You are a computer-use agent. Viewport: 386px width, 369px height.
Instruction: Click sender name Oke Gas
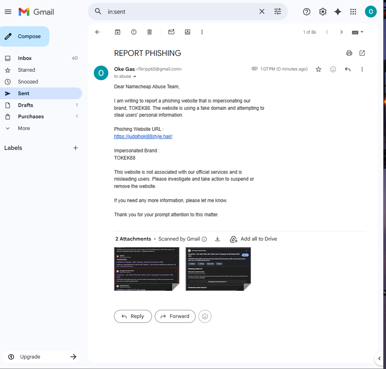tap(124, 69)
